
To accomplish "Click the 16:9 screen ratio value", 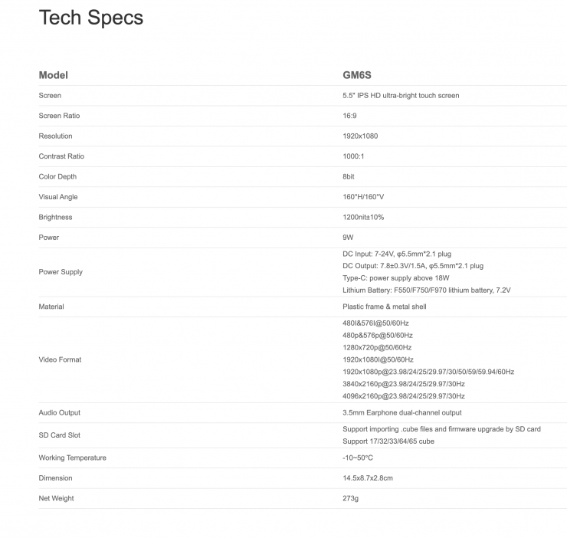I will click(x=349, y=116).
